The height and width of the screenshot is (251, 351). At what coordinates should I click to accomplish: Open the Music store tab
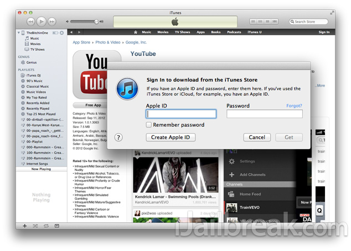click(146, 32)
